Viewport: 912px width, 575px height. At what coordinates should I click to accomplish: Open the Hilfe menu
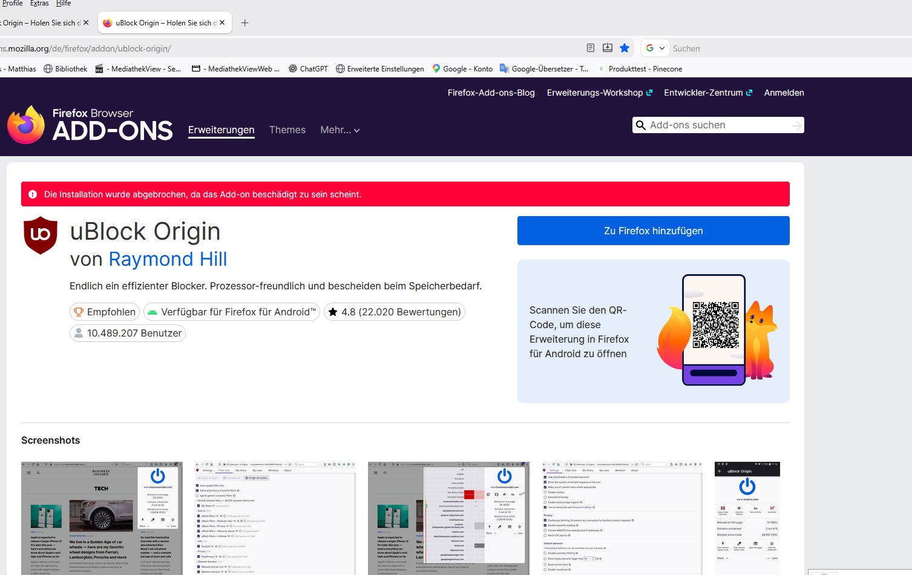(64, 4)
